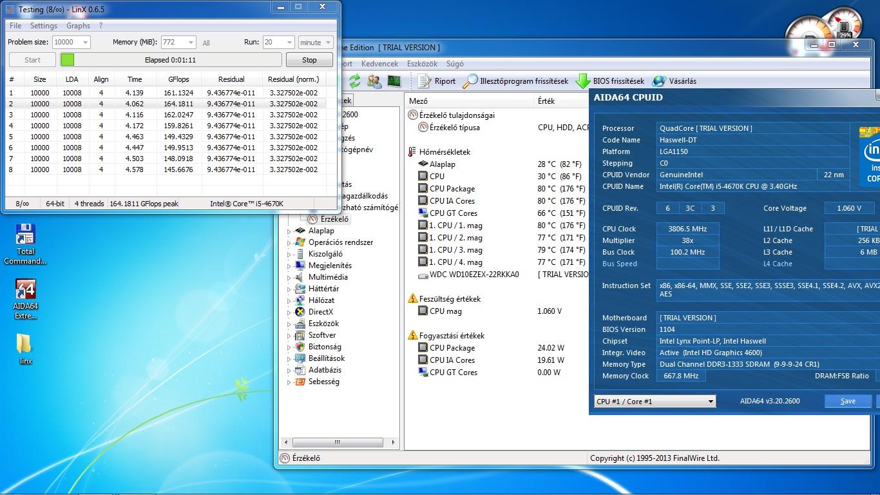Screen dimensions: 880x495
Task: Click the All memory link in LinX
Action: [206, 43]
